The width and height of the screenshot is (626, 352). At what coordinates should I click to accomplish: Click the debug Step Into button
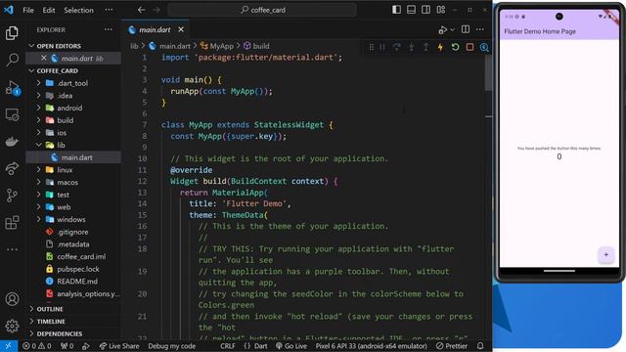tap(411, 47)
